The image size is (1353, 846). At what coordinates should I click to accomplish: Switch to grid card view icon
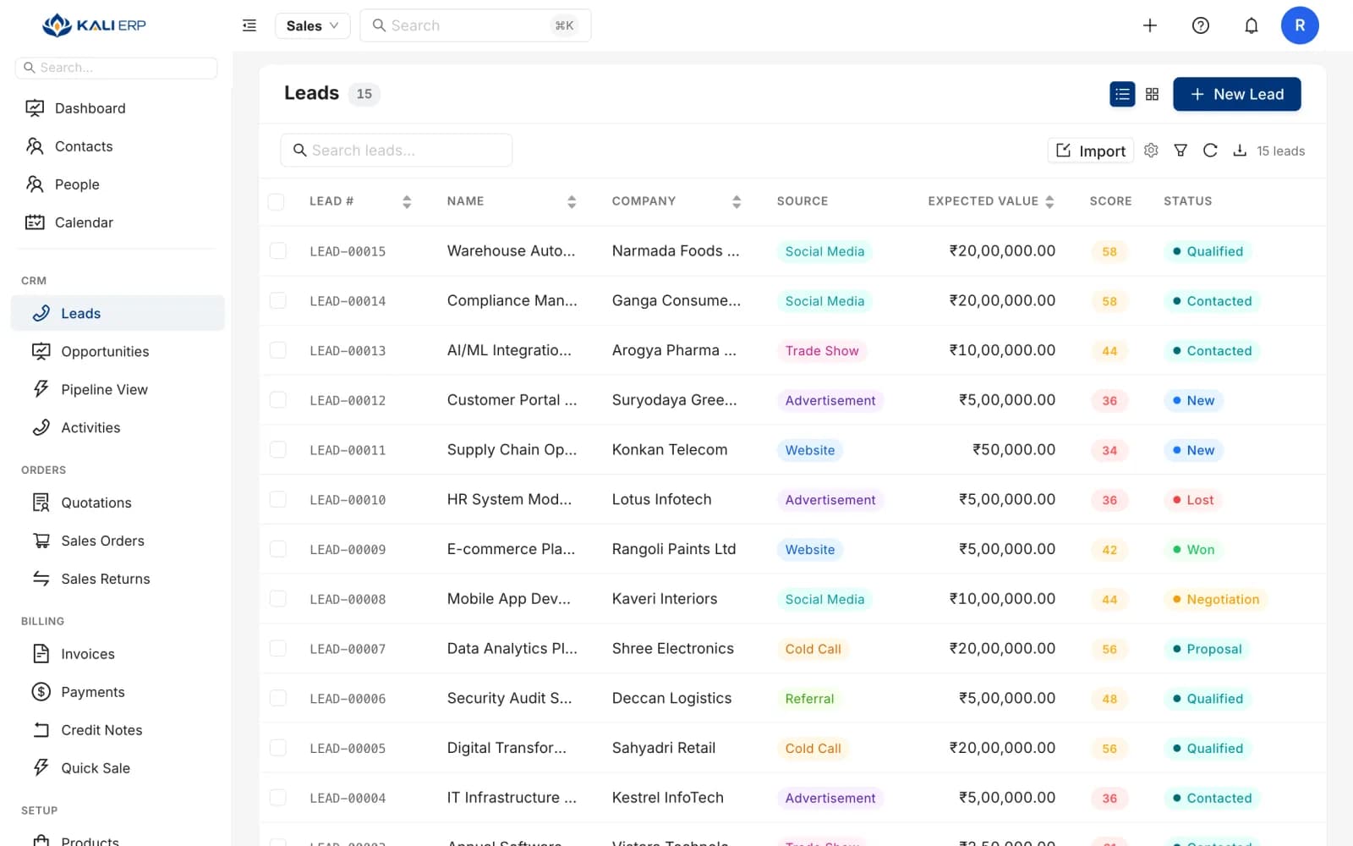1152,94
